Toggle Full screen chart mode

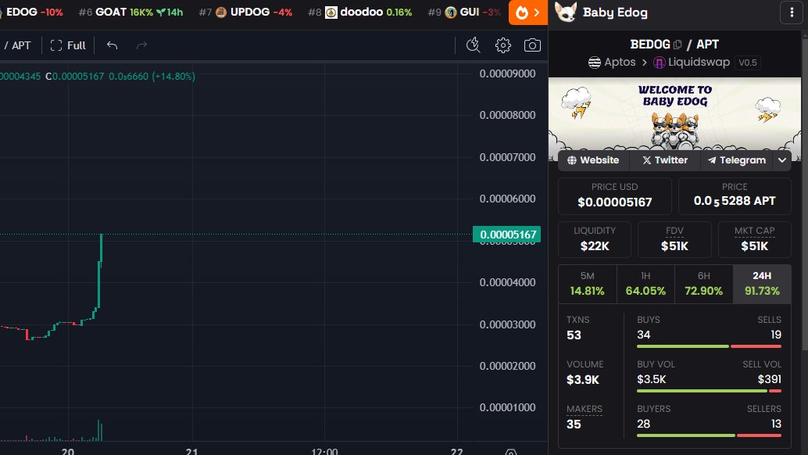[x=68, y=45]
